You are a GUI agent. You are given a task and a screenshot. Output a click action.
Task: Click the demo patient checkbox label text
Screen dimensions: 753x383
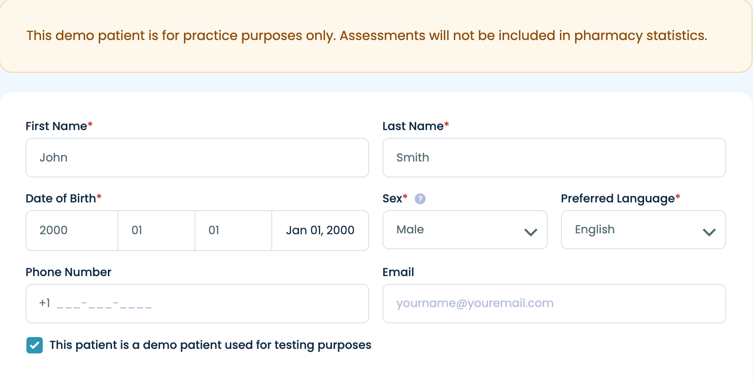(210, 345)
